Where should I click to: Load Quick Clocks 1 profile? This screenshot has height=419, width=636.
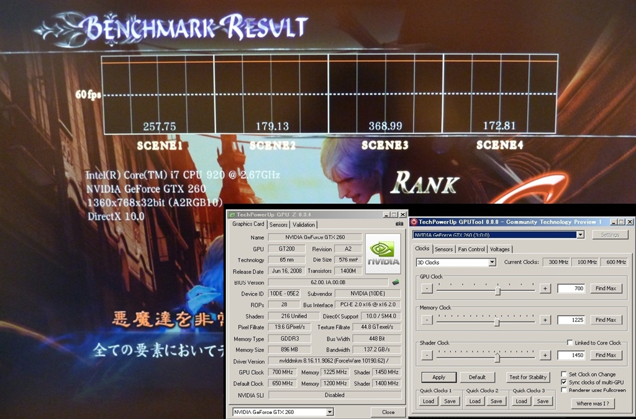pos(429,401)
